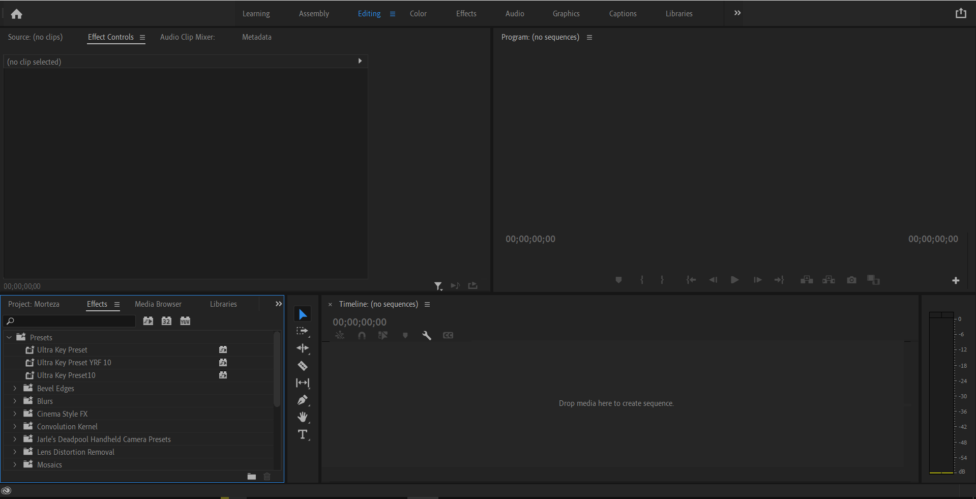Screen dimensions: 976x499
Task: Click Add Marker in Program Monitor
Action: pos(618,280)
